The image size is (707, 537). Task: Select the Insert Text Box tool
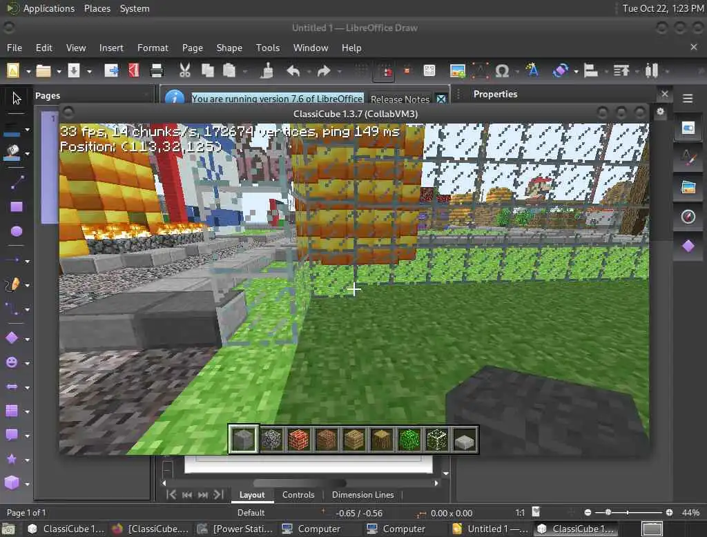tap(480, 71)
